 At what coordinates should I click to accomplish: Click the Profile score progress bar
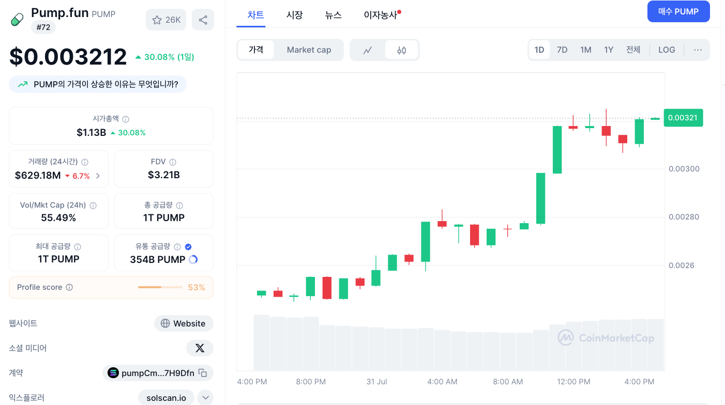(x=160, y=287)
